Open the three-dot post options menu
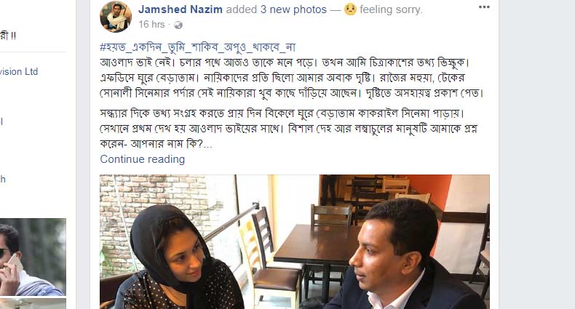This screenshot has width=575, height=309. 484,7
